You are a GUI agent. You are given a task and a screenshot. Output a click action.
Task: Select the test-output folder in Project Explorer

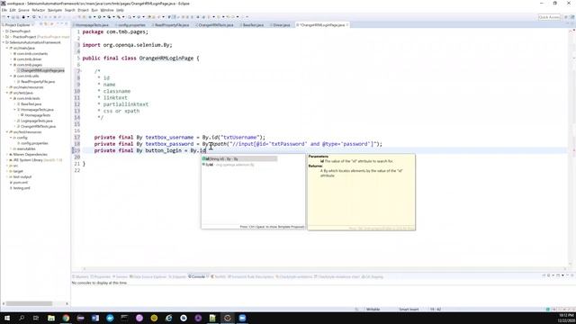pos(22,176)
